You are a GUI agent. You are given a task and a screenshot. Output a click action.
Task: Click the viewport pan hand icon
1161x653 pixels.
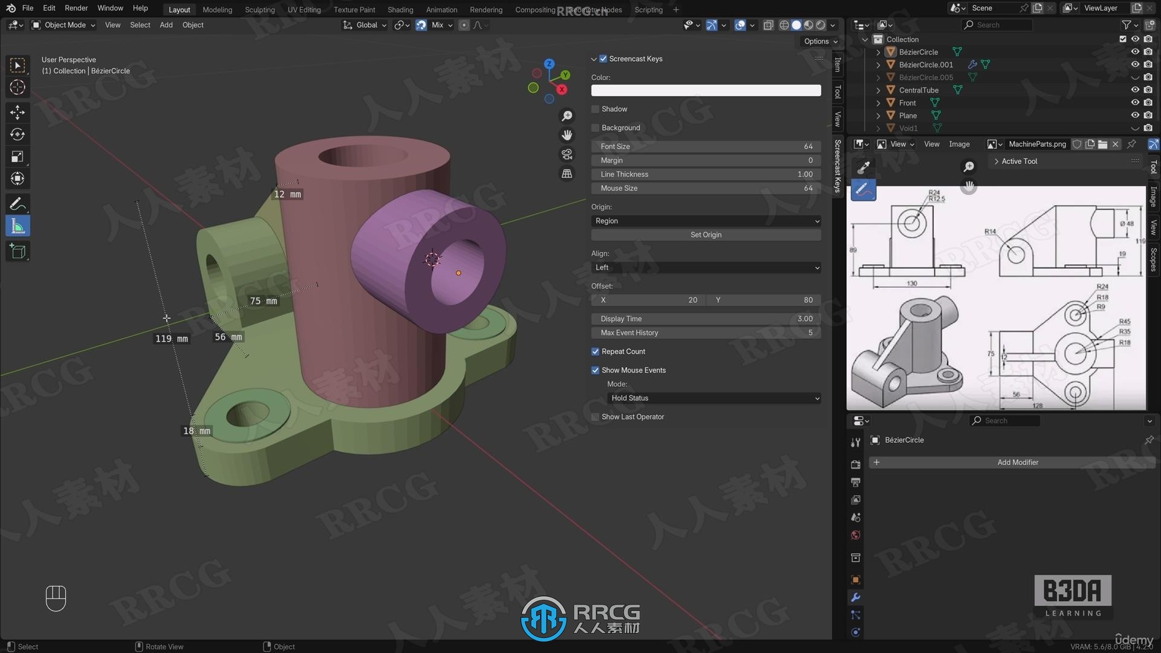point(567,135)
